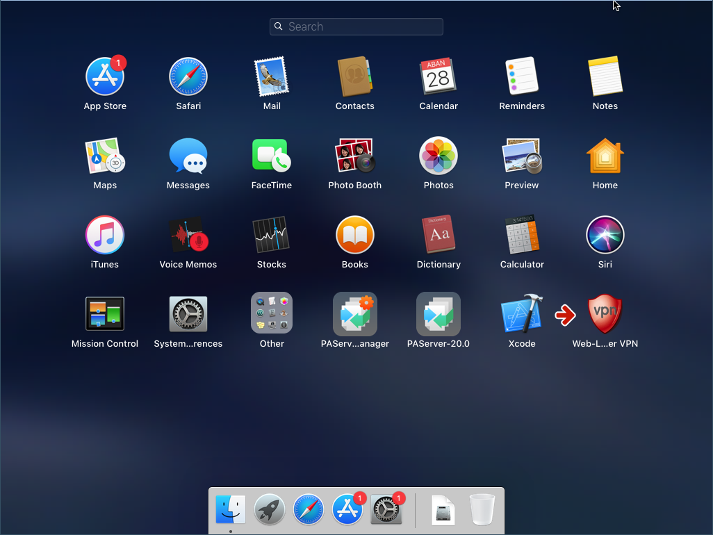
Task: Activate Siri from Launchpad
Action: click(x=605, y=235)
